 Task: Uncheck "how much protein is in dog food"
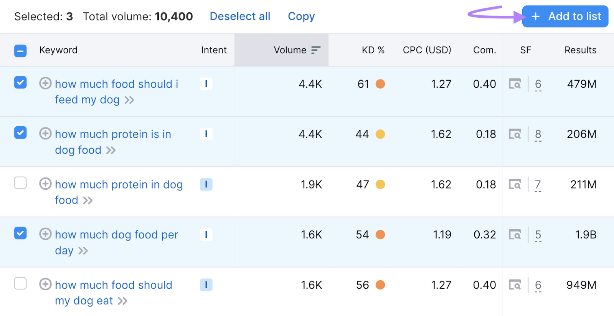(20, 132)
